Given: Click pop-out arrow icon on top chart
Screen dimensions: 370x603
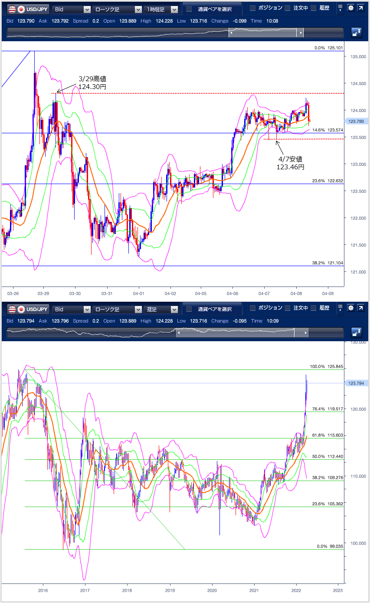Looking at the screenshot, I should tap(360, 8).
